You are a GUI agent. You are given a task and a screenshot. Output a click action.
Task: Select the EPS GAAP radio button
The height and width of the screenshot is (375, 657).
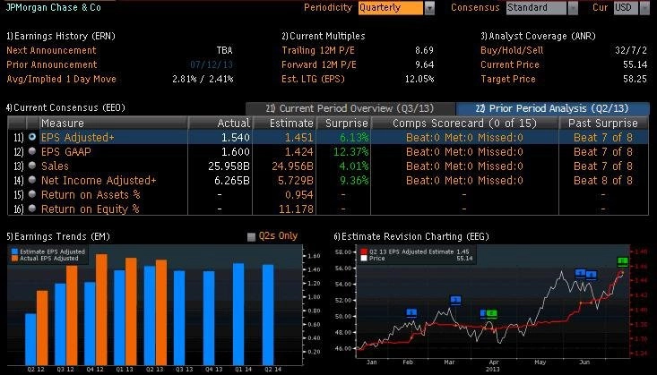[x=32, y=151]
